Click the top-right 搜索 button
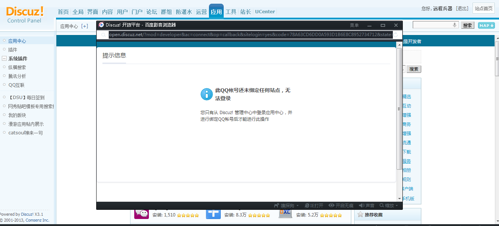 tap(468, 25)
